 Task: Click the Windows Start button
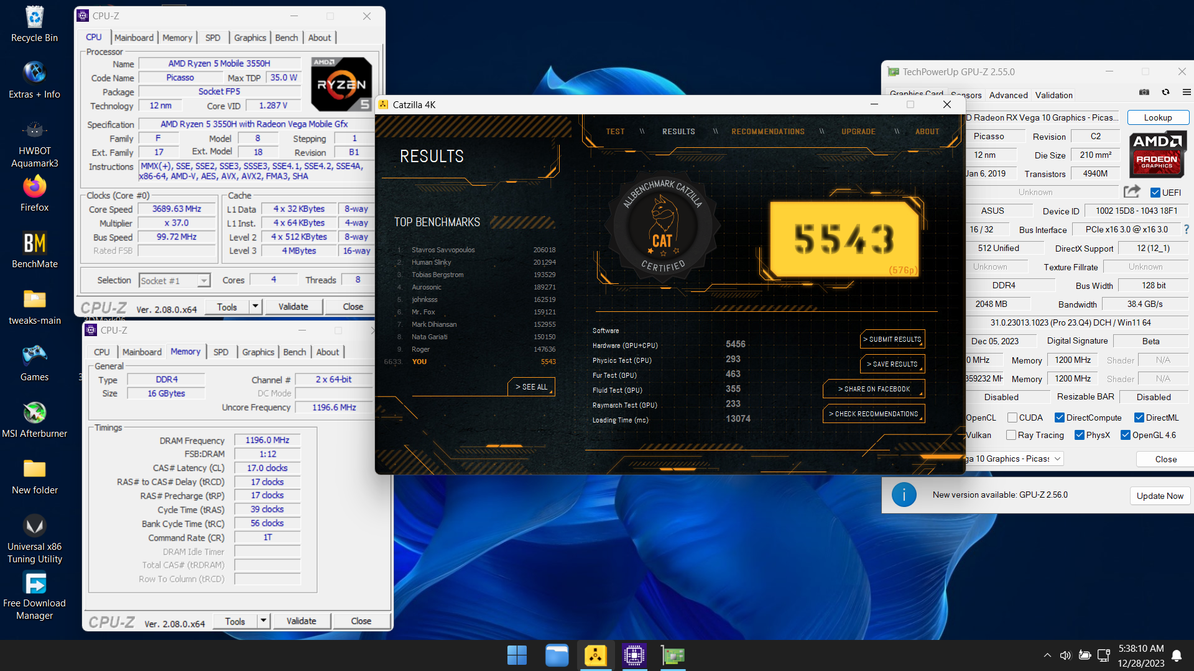tap(517, 655)
